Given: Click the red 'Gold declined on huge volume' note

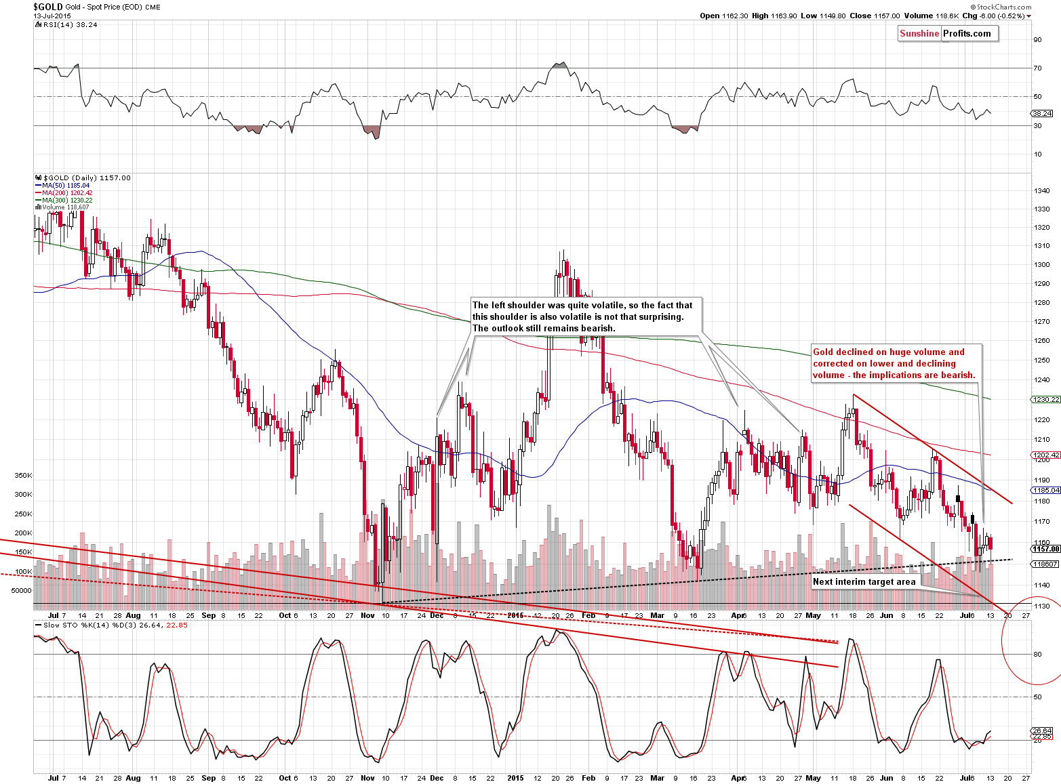Looking at the screenshot, I should [897, 364].
